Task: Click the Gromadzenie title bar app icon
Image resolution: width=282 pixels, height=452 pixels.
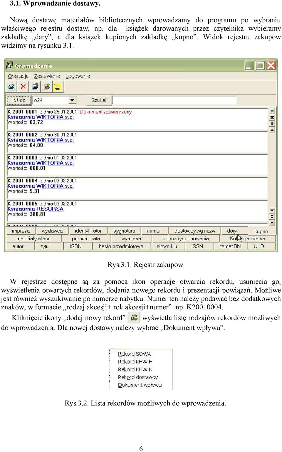Action: (x=10, y=65)
